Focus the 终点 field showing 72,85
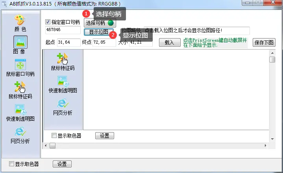Image resolution: width=283 pixels, height=173 pixels. pos(104,42)
